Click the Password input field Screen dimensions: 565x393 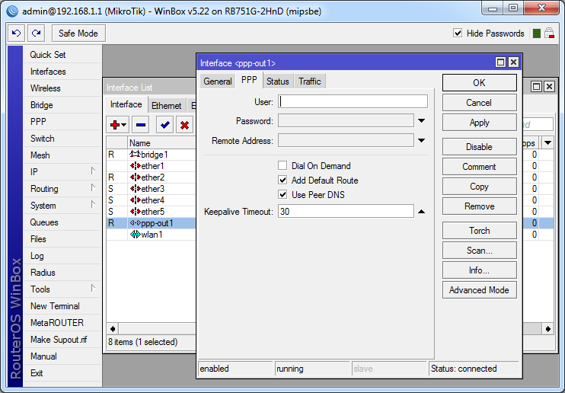pos(346,120)
